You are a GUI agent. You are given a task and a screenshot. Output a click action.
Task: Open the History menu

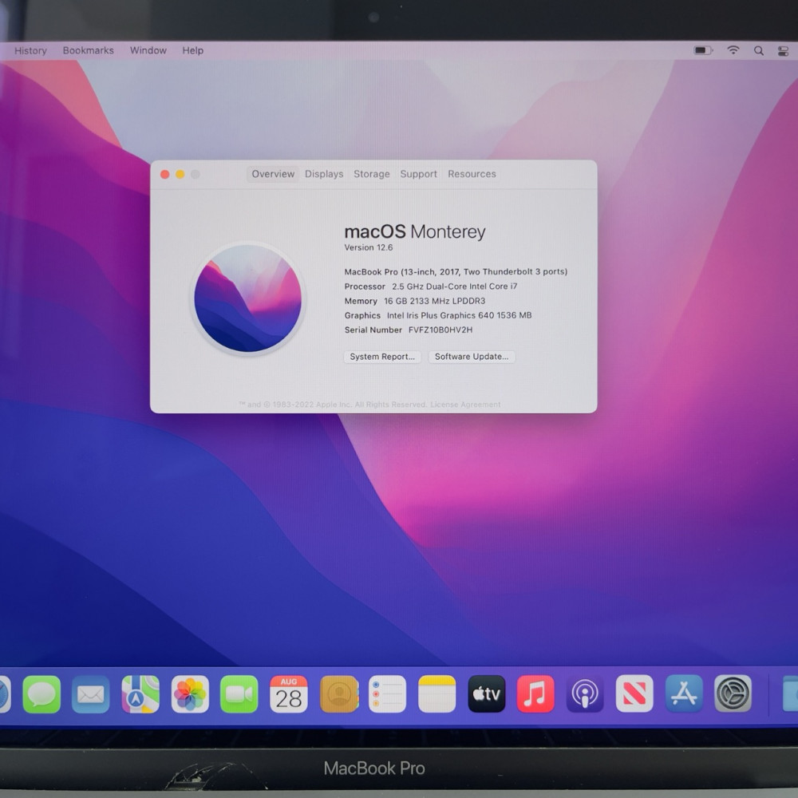30,50
